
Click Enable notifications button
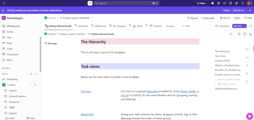click(226, 10)
